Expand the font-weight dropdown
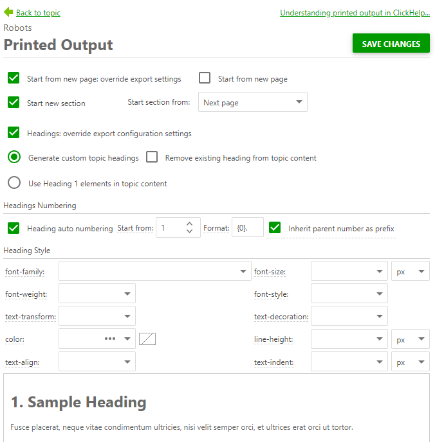This screenshot has height=442, width=435. click(97, 294)
